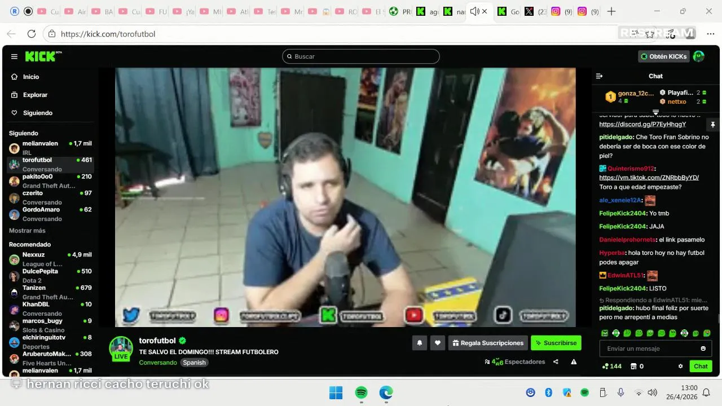Click the Suscribirse button
722x406 pixels.
556,343
